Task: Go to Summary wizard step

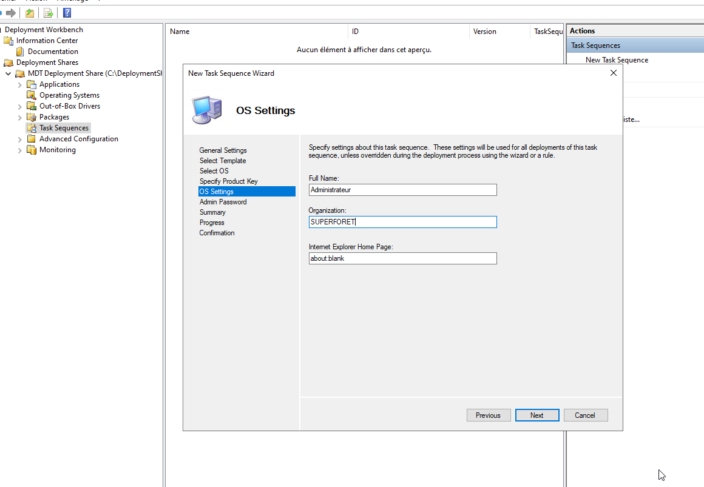Action: (x=212, y=212)
